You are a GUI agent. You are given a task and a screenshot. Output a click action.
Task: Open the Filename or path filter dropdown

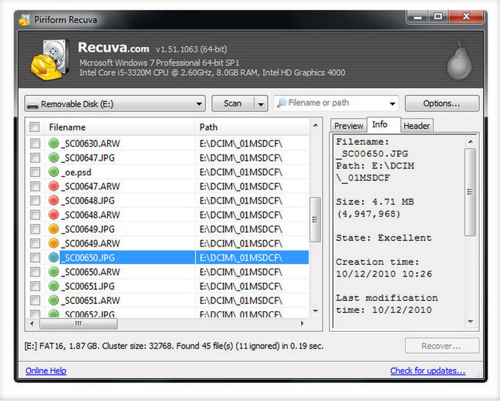392,104
